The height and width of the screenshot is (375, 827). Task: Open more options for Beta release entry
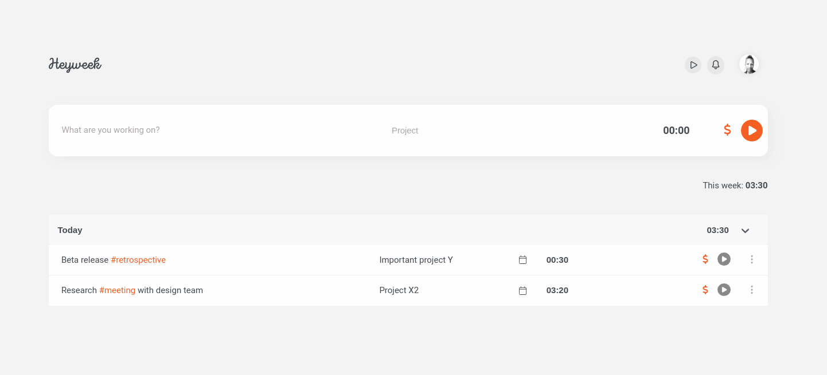point(751,259)
